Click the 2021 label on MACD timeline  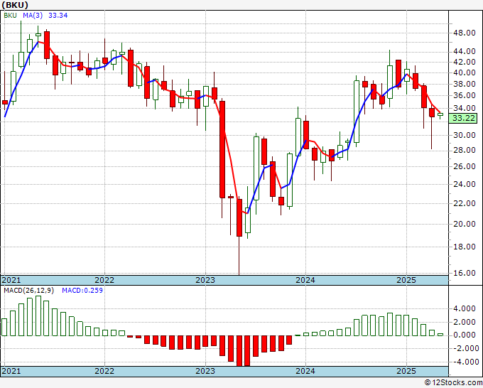11,371
